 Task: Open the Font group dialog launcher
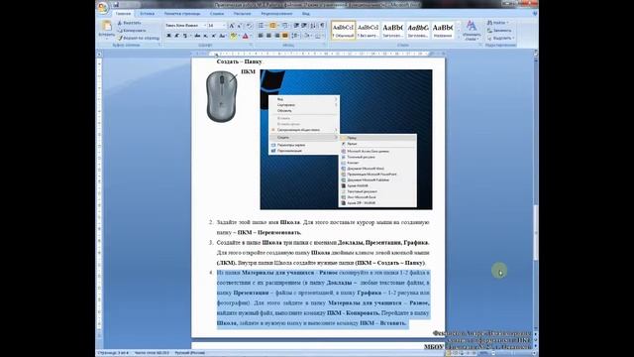pos(252,45)
